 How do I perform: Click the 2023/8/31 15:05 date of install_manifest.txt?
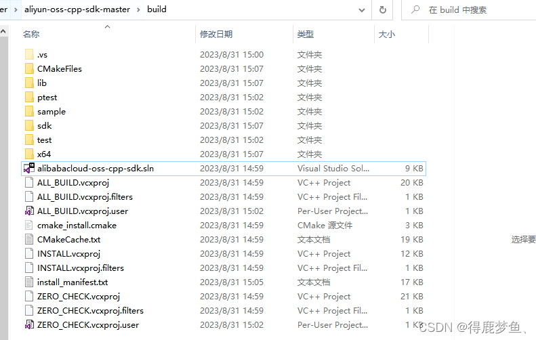232,282
